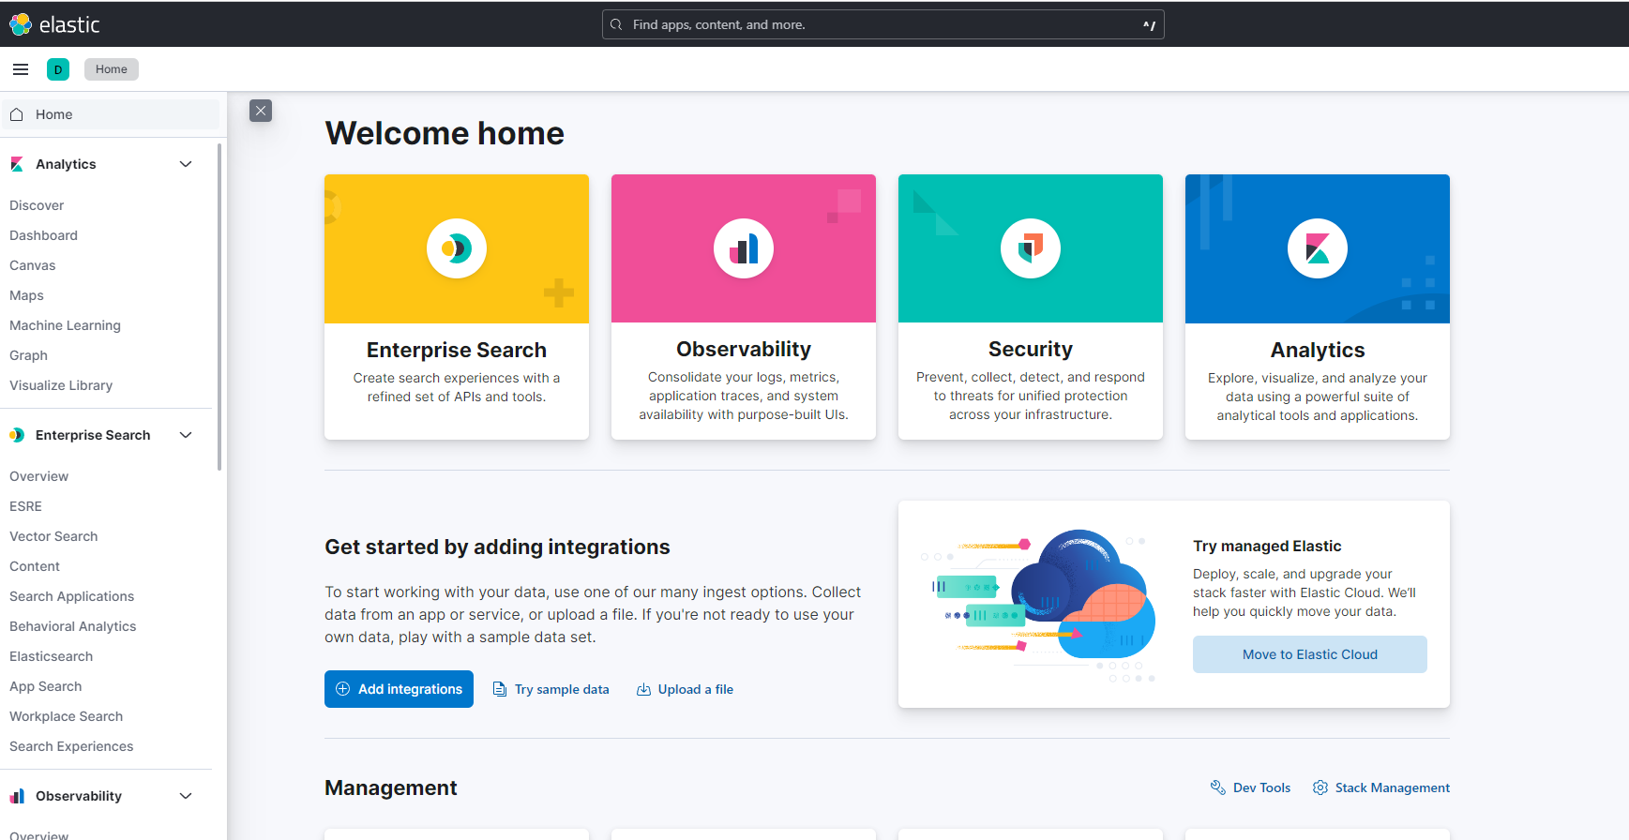
Task: Click the Observability sidebar section icon
Action: click(x=17, y=796)
